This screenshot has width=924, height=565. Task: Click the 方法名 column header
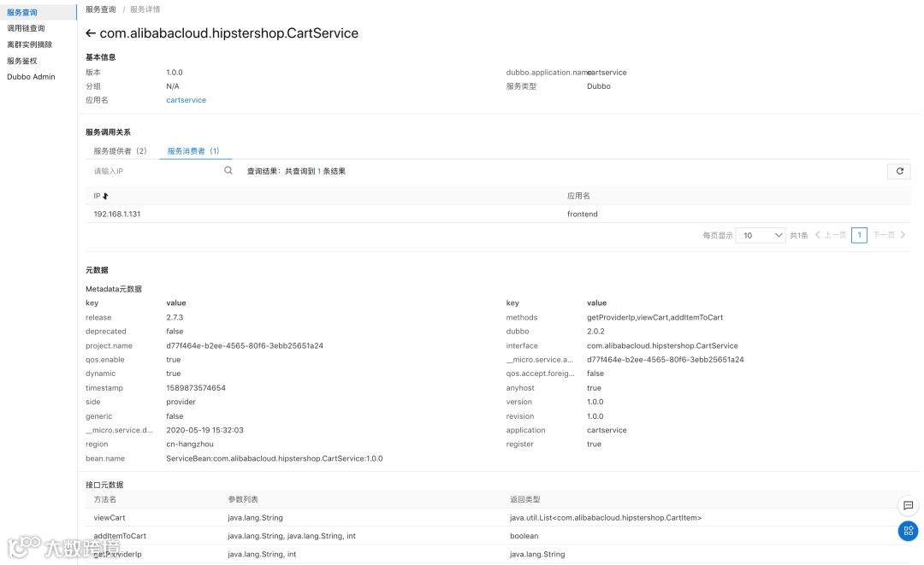[x=105, y=500]
